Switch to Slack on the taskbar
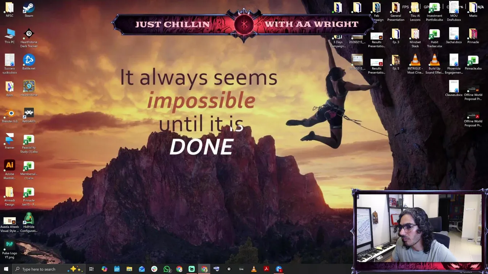Viewport: 488px width, 274px height. 154,269
